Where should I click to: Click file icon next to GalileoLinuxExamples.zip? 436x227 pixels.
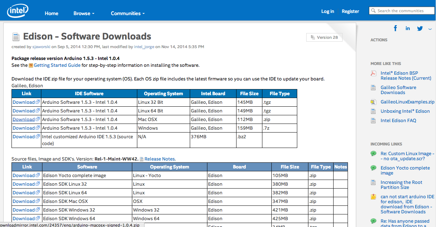point(373,102)
